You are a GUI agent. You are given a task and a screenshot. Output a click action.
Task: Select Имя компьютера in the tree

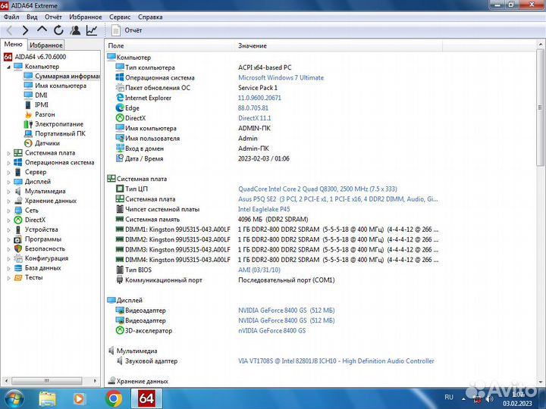tap(55, 86)
